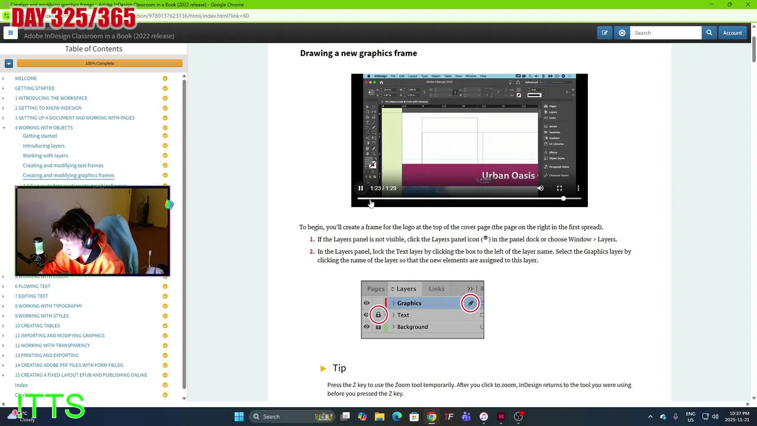The height and width of the screenshot is (426, 757).
Task: Open 'Getting started' subsection under chapter 4
Action: pos(40,136)
